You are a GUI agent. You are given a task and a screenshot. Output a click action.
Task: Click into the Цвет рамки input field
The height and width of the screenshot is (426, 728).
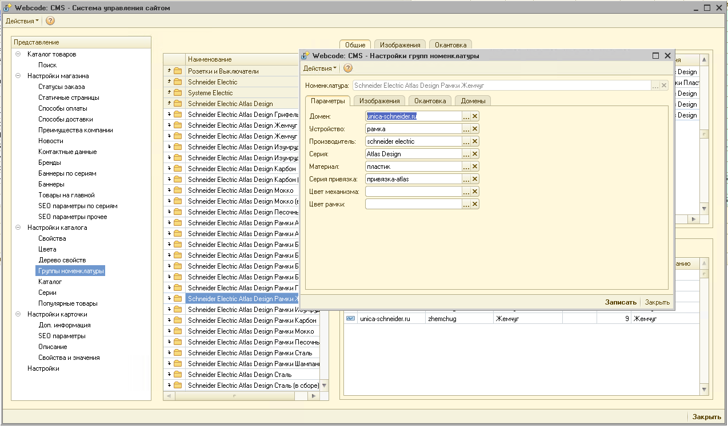(413, 204)
